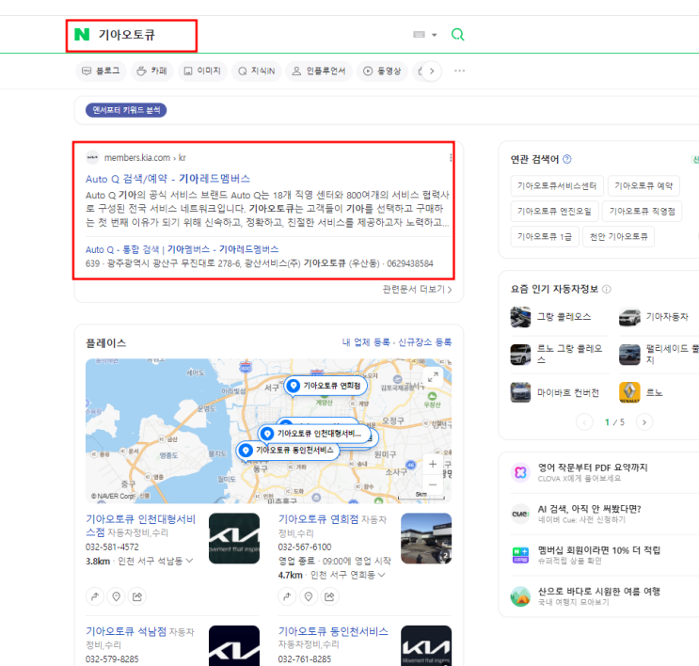Open the virtual keyboard icon
Image resolution: width=699 pixels, height=666 pixels.
pyautogui.click(x=419, y=34)
